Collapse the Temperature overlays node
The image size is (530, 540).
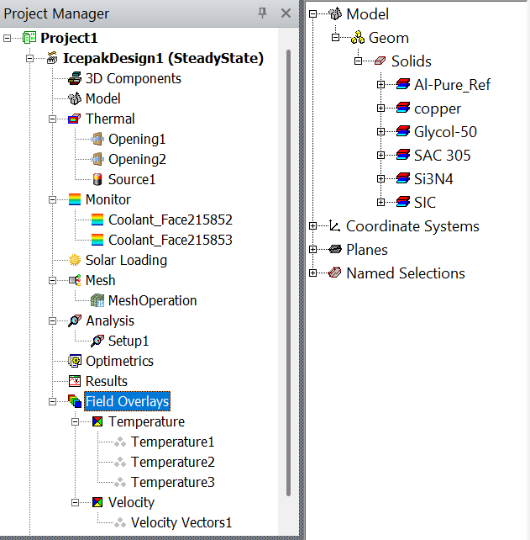coord(76,421)
